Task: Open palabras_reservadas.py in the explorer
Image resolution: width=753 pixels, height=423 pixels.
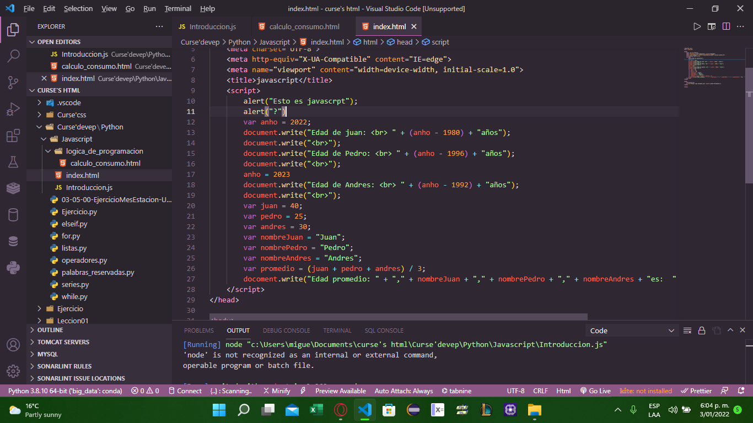Action: [x=99, y=272]
